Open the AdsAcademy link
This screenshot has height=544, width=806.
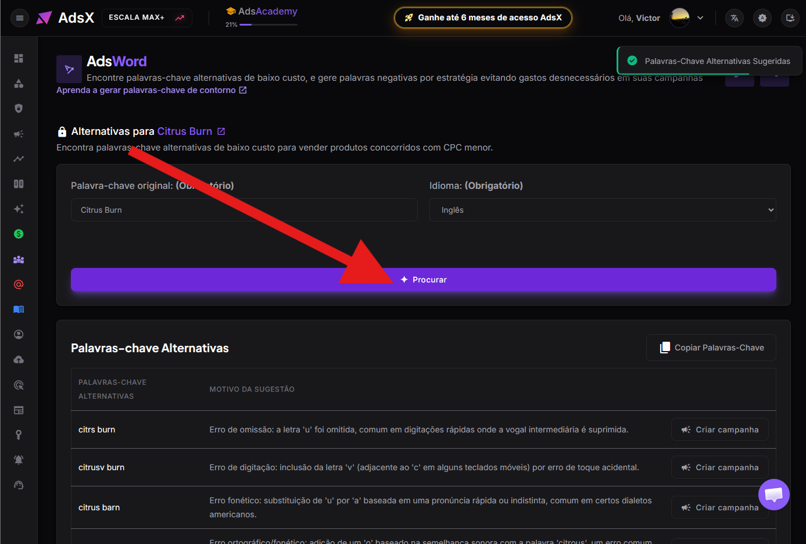[x=261, y=11]
